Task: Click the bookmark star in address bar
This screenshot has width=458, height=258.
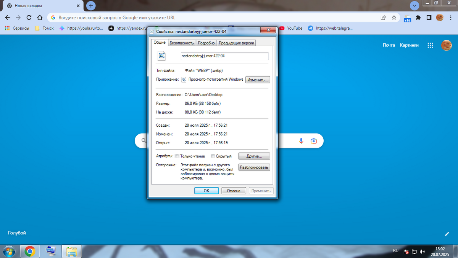Action: pyautogui.click(x=394, y=18)
